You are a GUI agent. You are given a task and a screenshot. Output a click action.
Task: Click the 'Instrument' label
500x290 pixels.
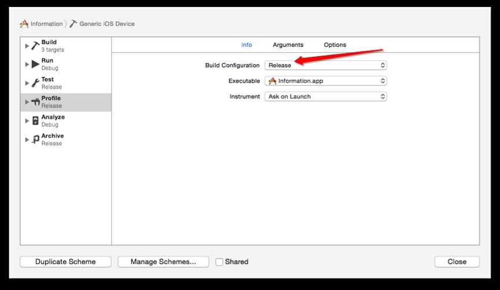(x=245, y=97)
